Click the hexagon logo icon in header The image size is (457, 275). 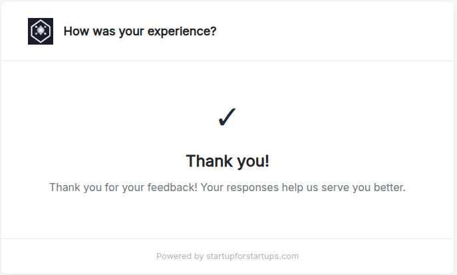[x=41, y=31]
